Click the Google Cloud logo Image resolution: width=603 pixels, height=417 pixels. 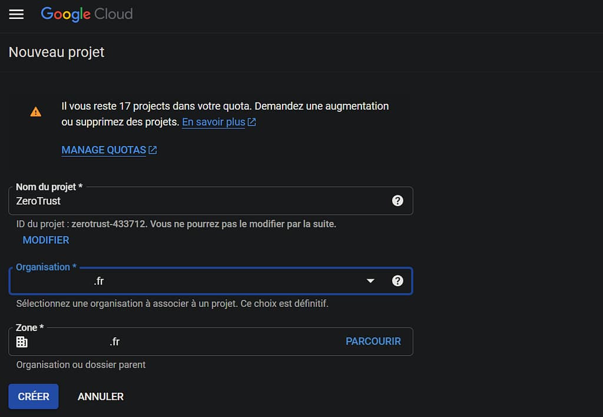[x=87, y=14]
